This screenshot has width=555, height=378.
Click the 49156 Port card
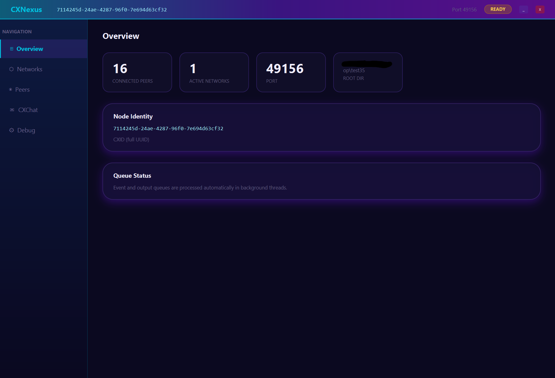(291, 72)
